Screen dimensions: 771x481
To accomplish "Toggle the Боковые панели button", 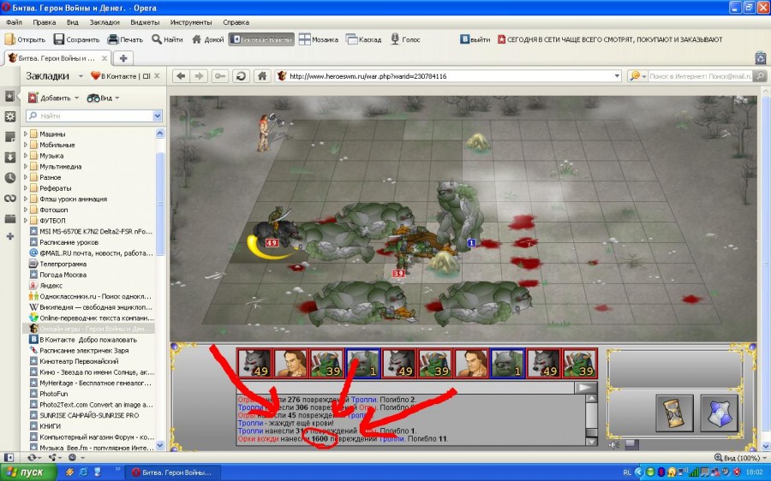I will [x=261, y=39].
